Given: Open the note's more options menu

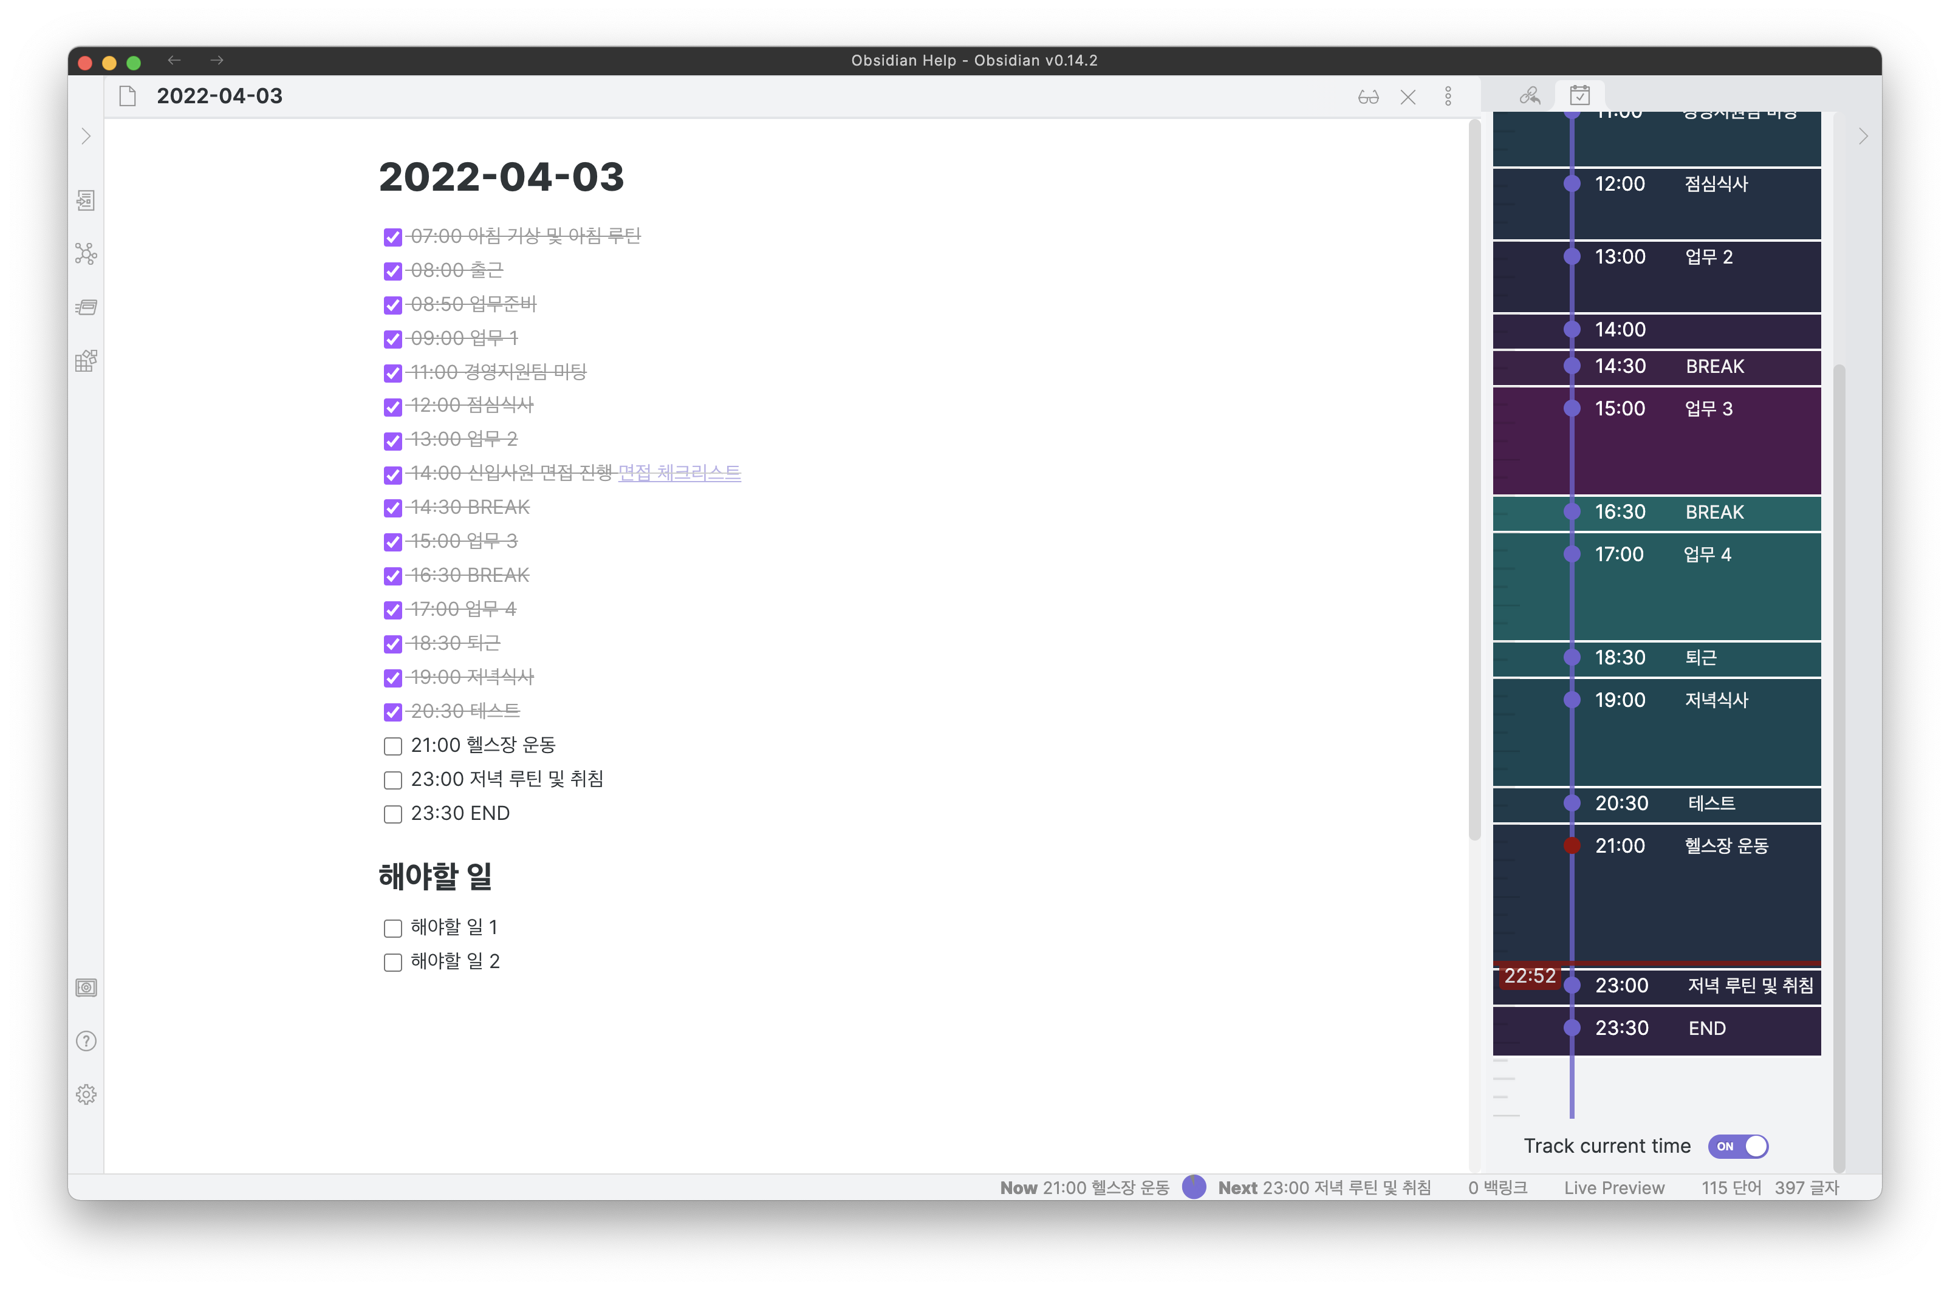Looking at the screenshot, I should coord(1448,97).
